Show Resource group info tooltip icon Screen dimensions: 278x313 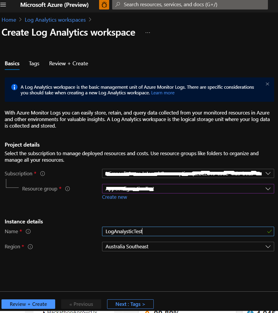tap(67, 189)
